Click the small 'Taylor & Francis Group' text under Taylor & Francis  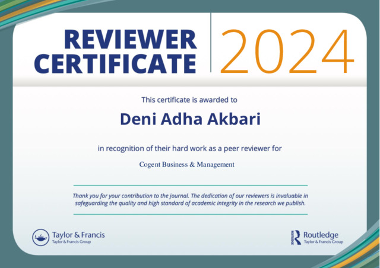[x=72, y=243]
